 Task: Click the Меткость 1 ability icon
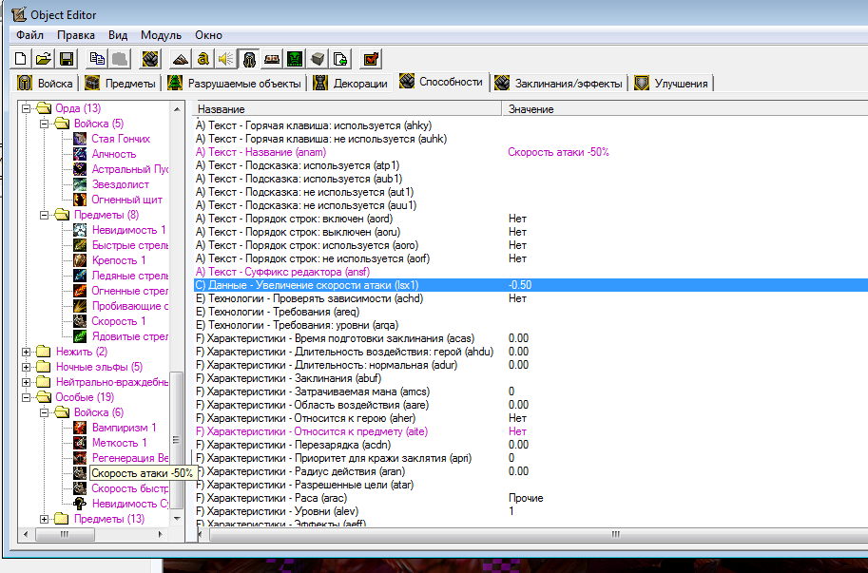[80, 443]
